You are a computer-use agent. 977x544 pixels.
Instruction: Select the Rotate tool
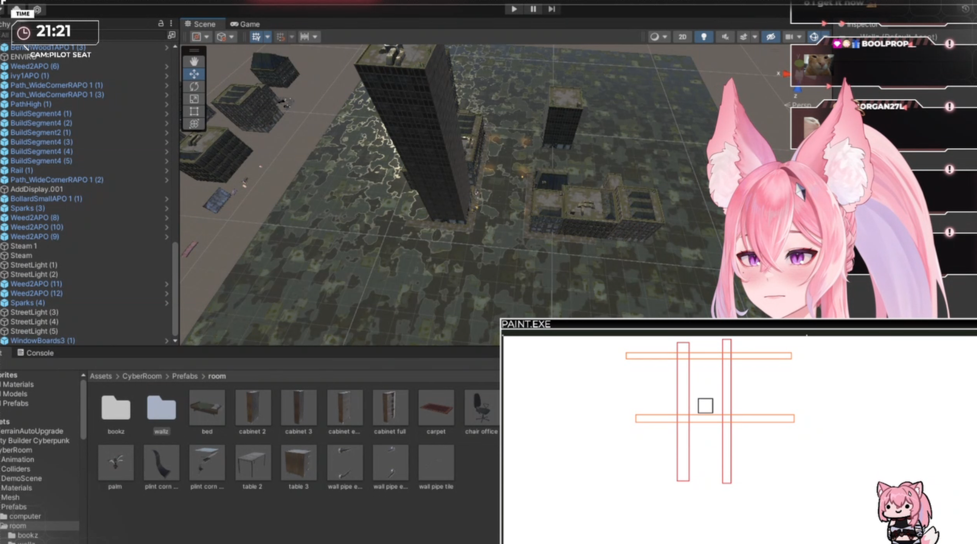(x=194, y=86)
